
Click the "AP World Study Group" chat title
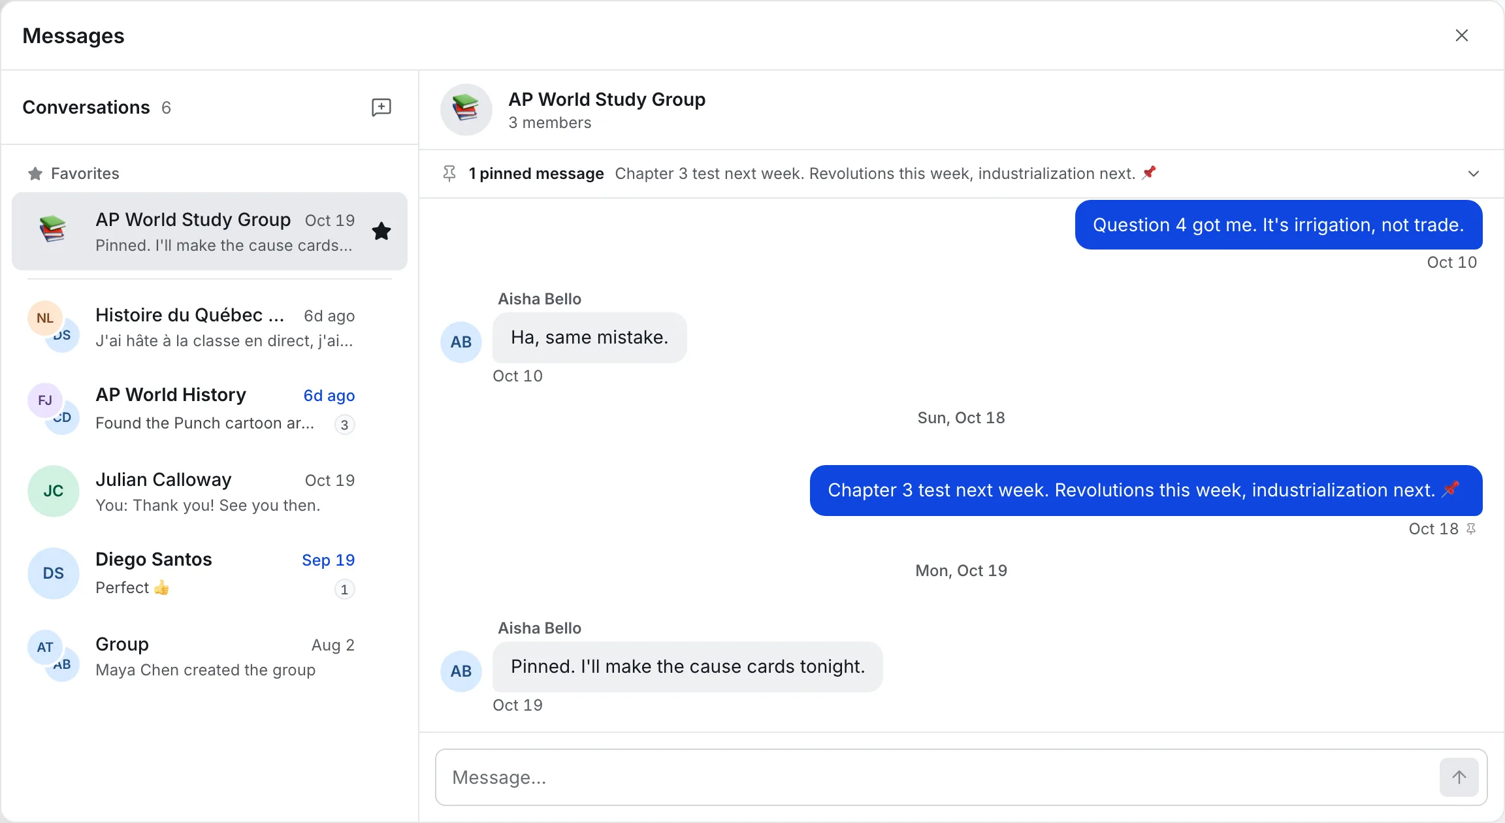[x=607, y=99]
